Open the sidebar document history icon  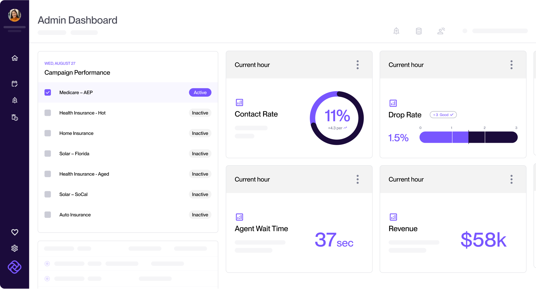coord(15,117)
